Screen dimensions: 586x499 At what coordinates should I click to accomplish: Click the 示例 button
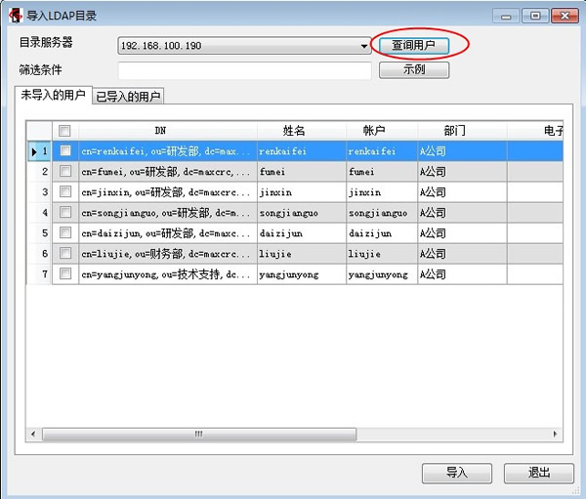click(x=413, y=70)
